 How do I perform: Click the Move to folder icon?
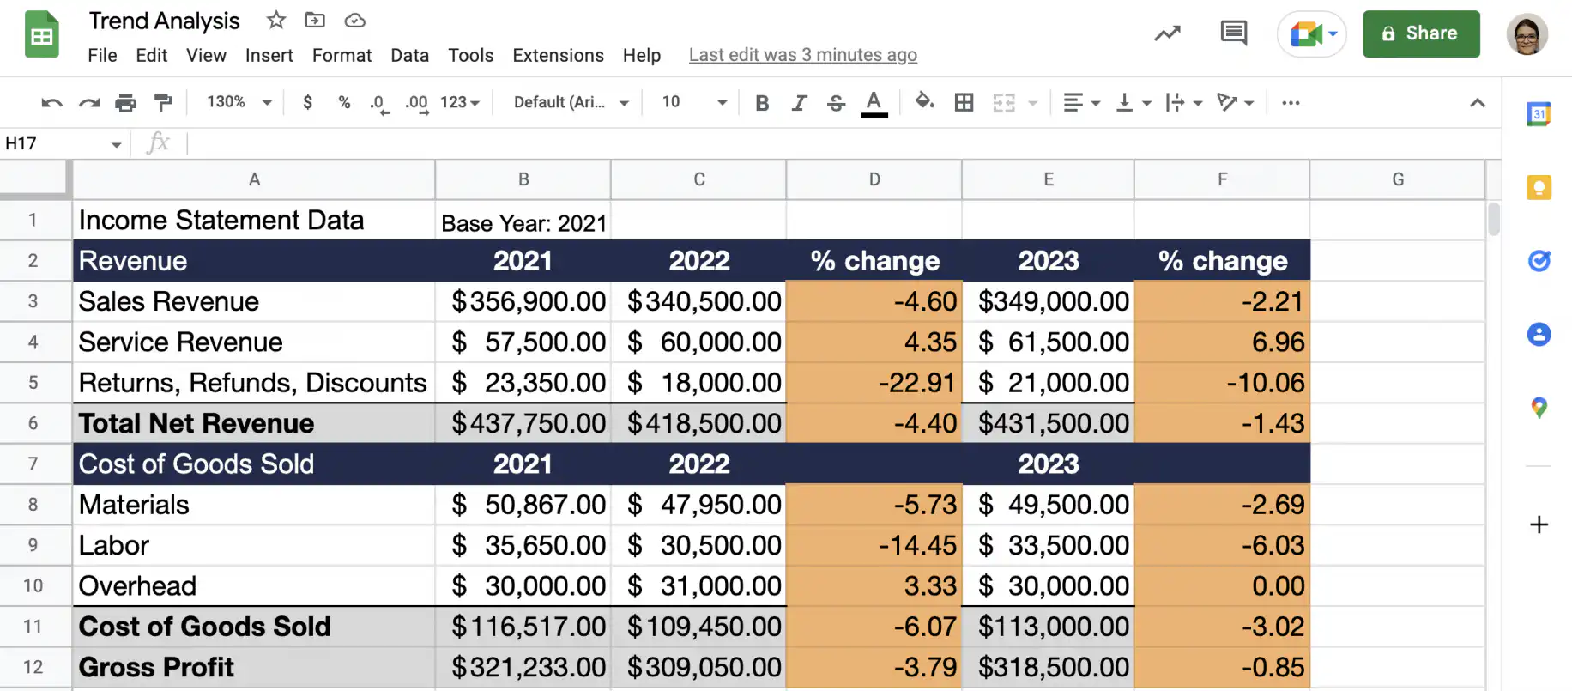tap(315, 20)
